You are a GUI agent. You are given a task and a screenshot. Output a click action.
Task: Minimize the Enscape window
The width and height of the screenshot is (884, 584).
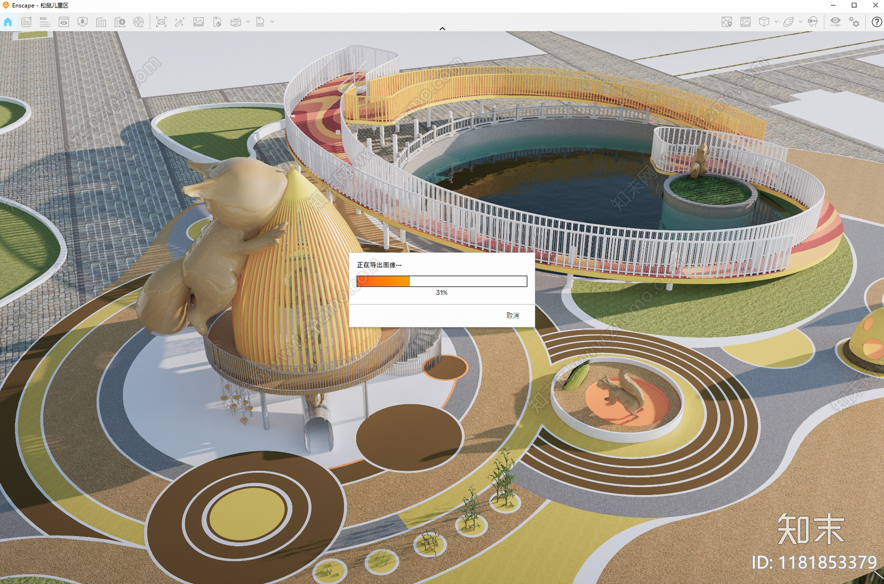coord(833,6)
